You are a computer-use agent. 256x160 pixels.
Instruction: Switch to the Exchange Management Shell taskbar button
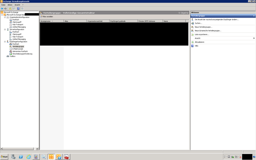coord(59,157)
